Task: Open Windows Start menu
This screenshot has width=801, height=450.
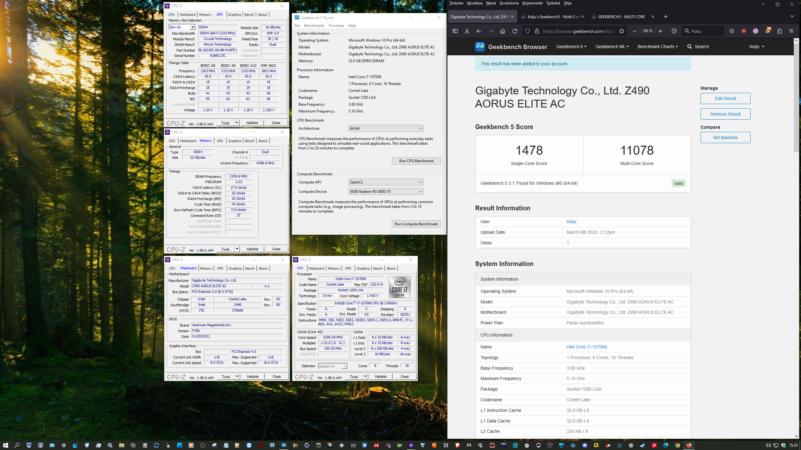Action: tap(5, 445)
